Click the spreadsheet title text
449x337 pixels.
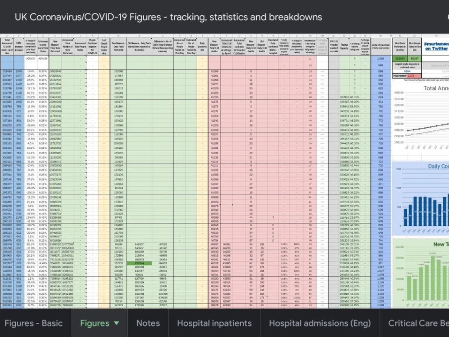click(x=168, y=17)
